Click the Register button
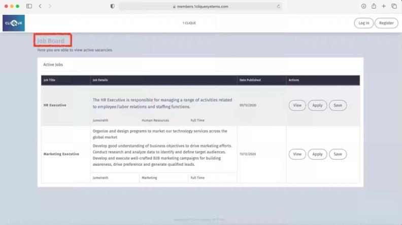Screen dimensions: 402x225 click(386, 23)
